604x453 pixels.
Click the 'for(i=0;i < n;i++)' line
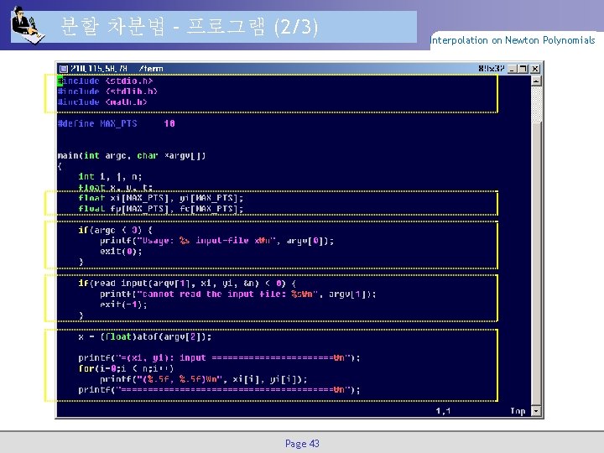pyautogui.click(x=126, y=368)
